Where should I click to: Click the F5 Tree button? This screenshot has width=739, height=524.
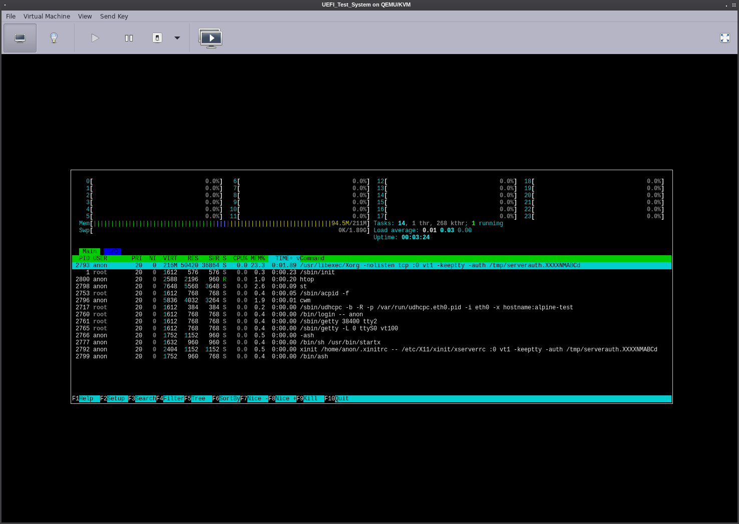198,399
